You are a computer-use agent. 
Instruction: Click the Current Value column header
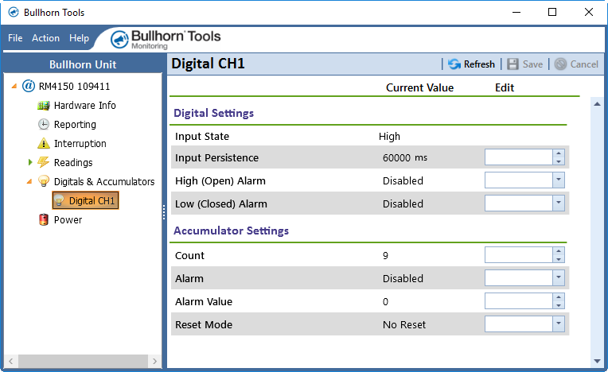point(419,87)
